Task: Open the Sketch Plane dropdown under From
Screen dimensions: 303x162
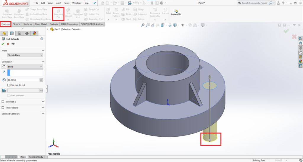Action: point(25,55)
